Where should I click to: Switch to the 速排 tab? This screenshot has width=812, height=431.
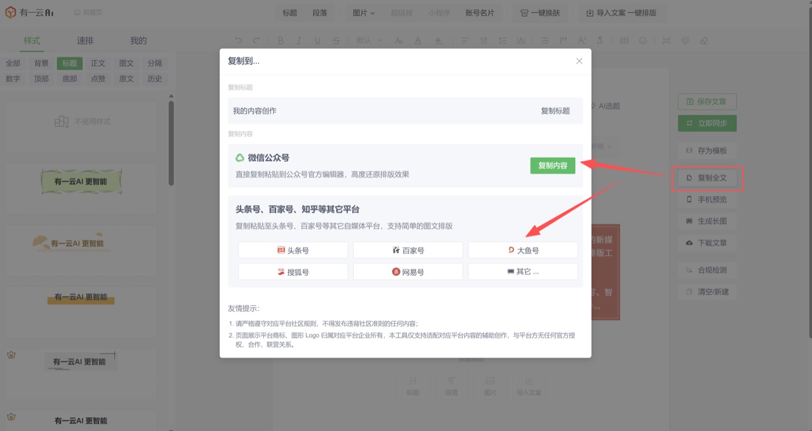coord(85,41)
